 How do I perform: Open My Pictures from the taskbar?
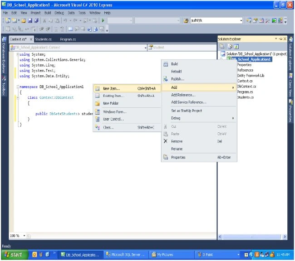[171, 255]
